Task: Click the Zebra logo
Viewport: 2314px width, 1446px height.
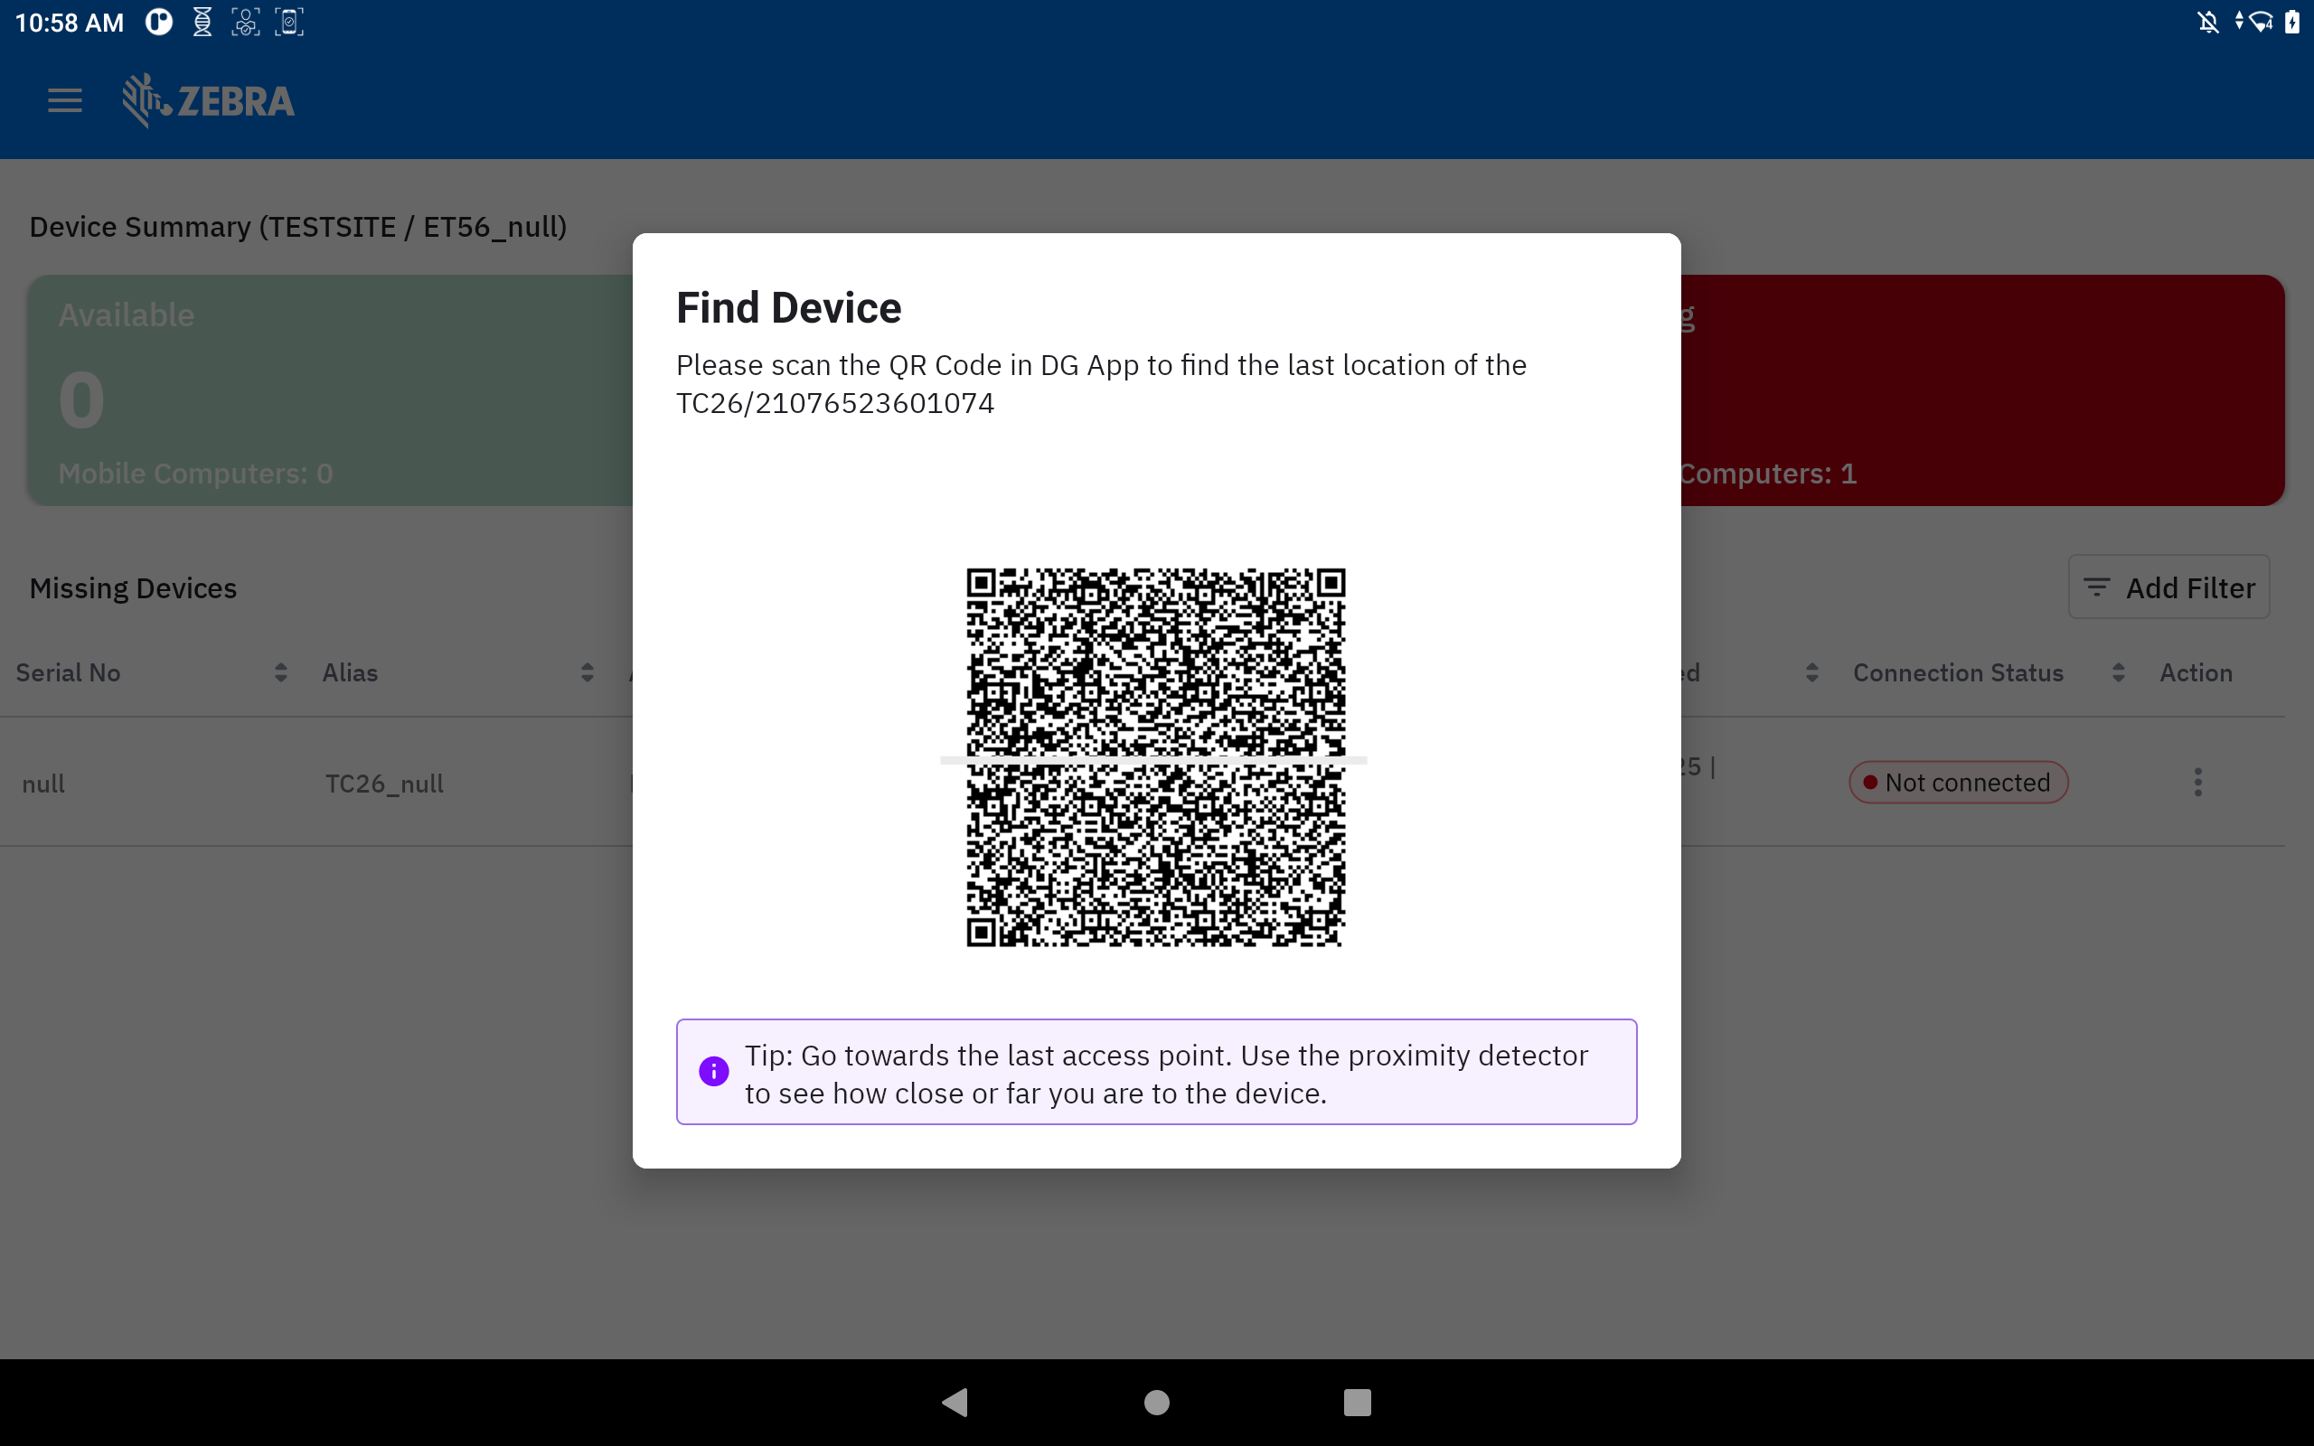Action: (x=209, y=100)
